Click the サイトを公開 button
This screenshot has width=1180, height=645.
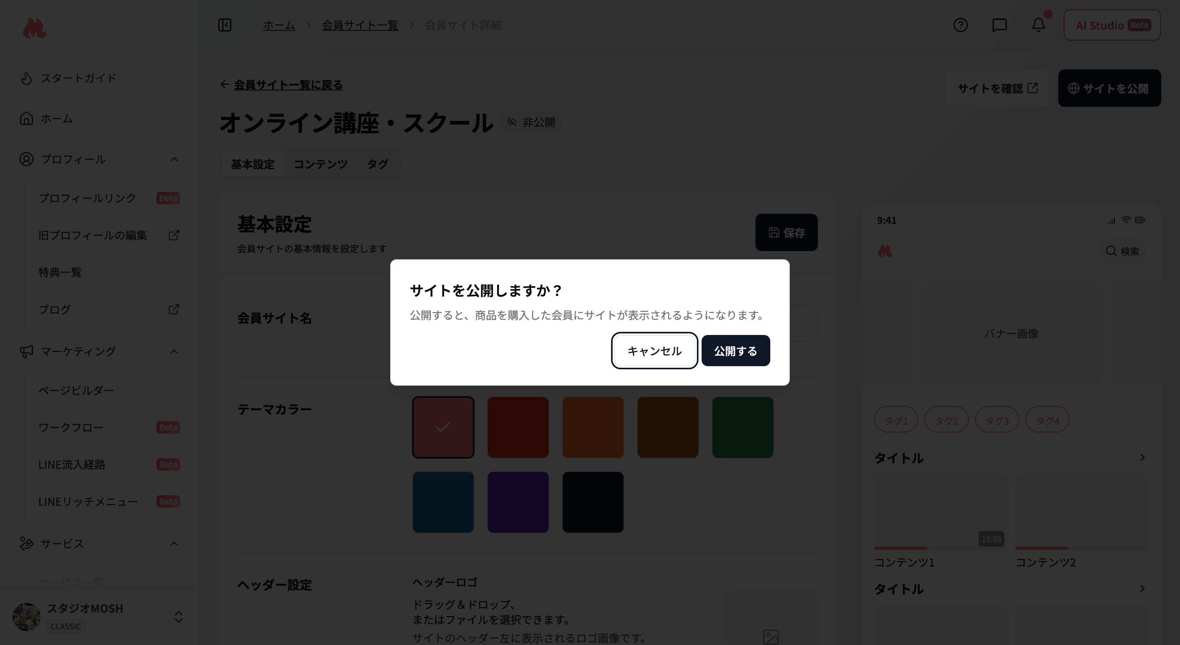point(1109,89)
